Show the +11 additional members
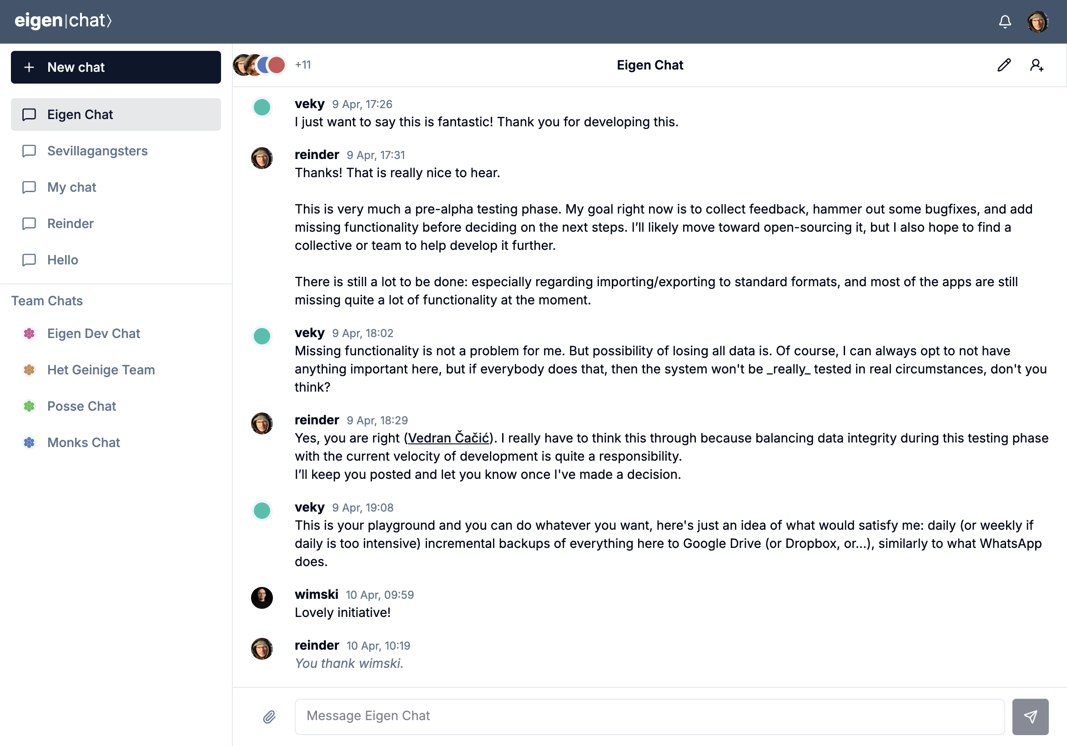Image resolution: width=1067 pixels, height=746 pixels. (302, 65)
